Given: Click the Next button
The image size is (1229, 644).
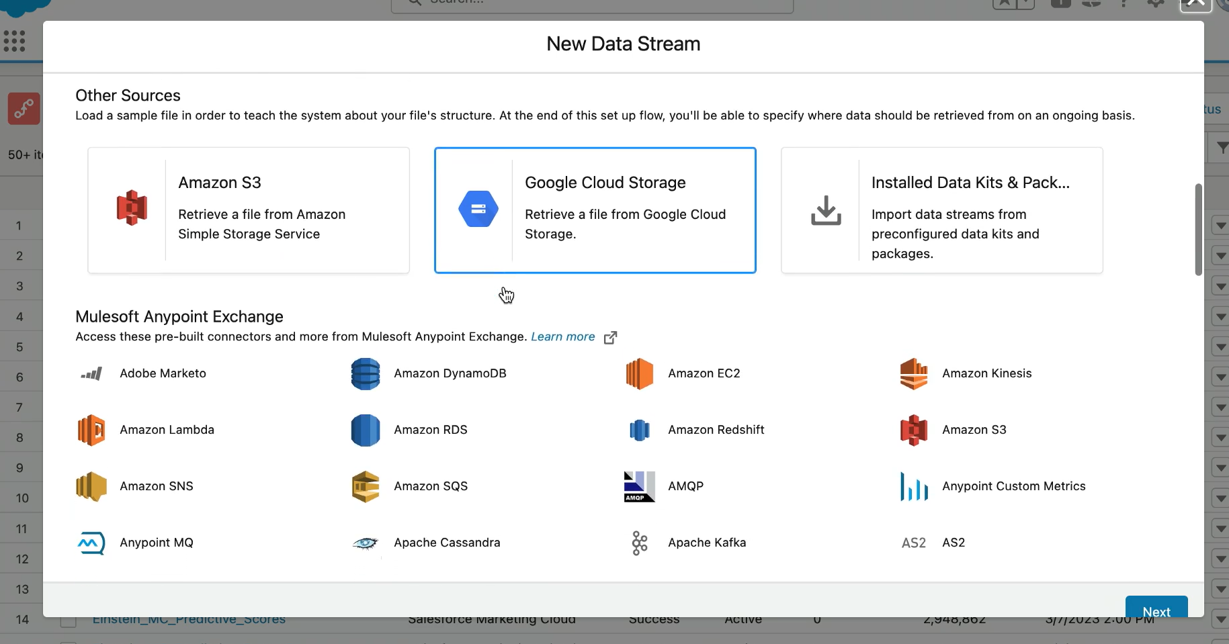Looking at the screenshot, I should click(1156, 606).
